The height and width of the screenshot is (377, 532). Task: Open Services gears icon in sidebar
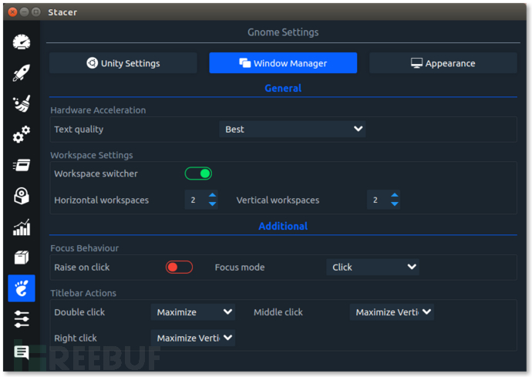22,134
